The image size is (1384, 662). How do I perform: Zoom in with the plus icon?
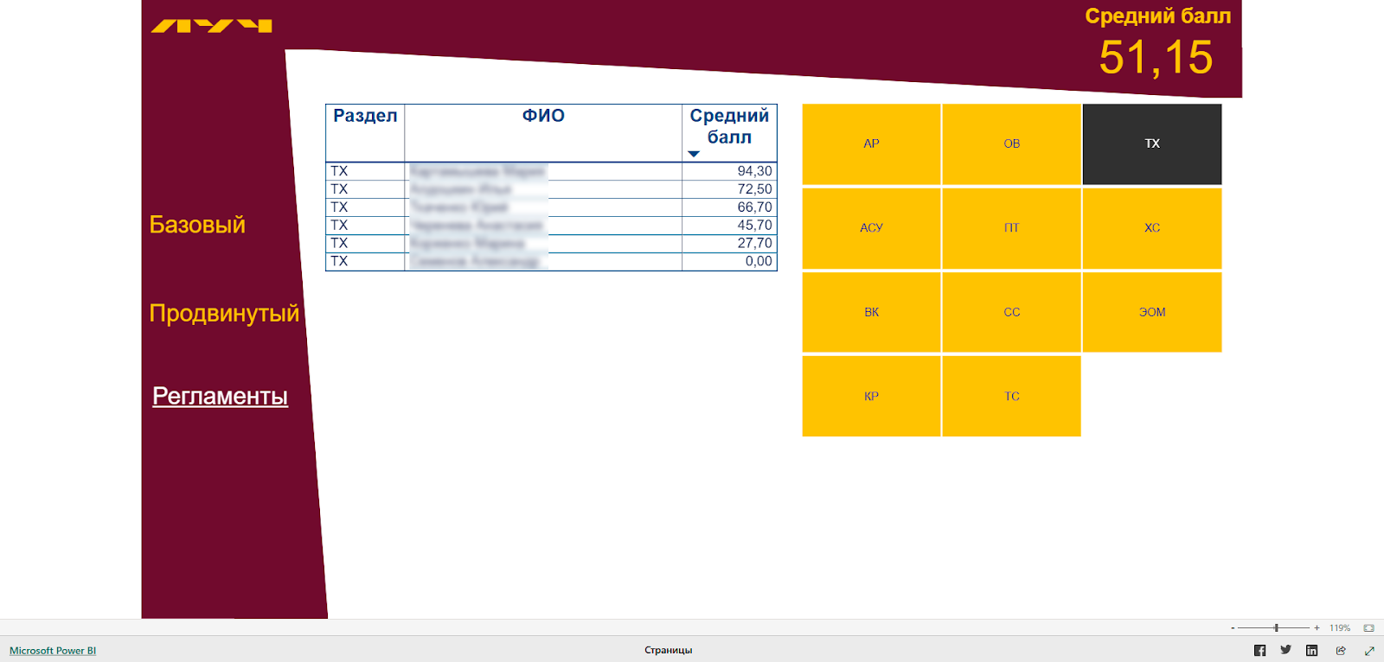pos(1317,628)
